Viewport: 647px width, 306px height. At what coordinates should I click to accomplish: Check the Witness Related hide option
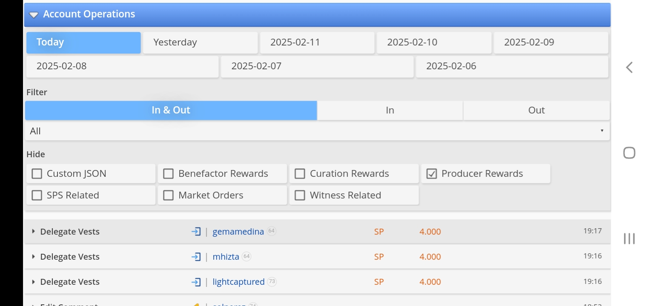(300, 195)
